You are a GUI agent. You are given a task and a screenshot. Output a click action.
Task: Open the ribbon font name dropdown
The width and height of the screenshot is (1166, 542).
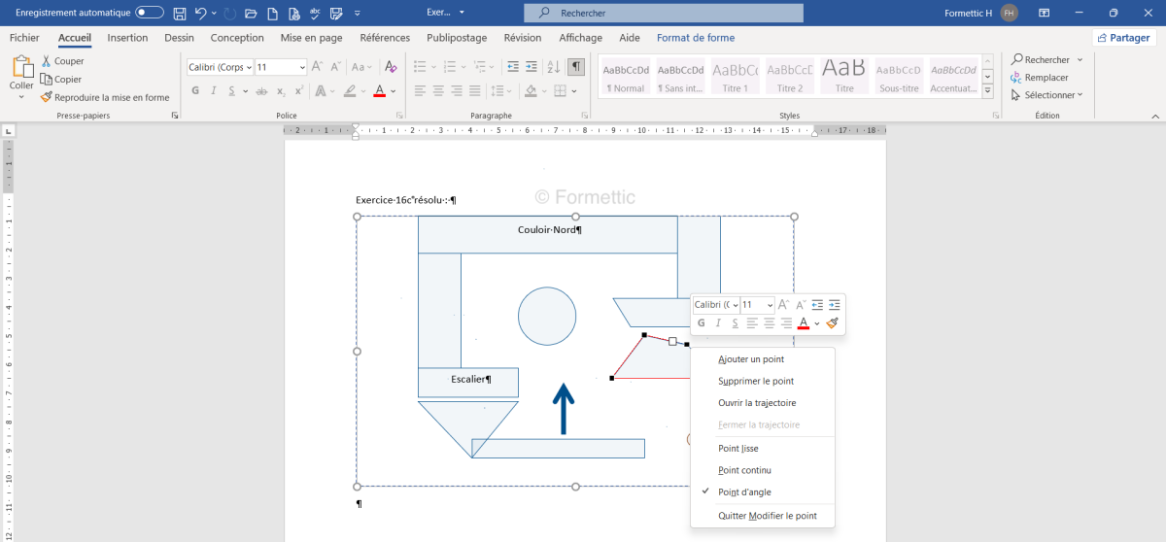[249, 67]
